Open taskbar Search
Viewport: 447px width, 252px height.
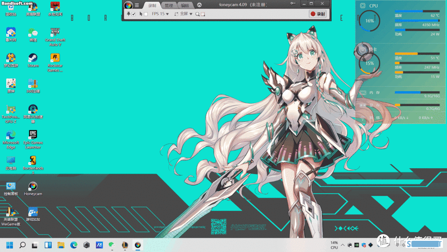point(22,245)
